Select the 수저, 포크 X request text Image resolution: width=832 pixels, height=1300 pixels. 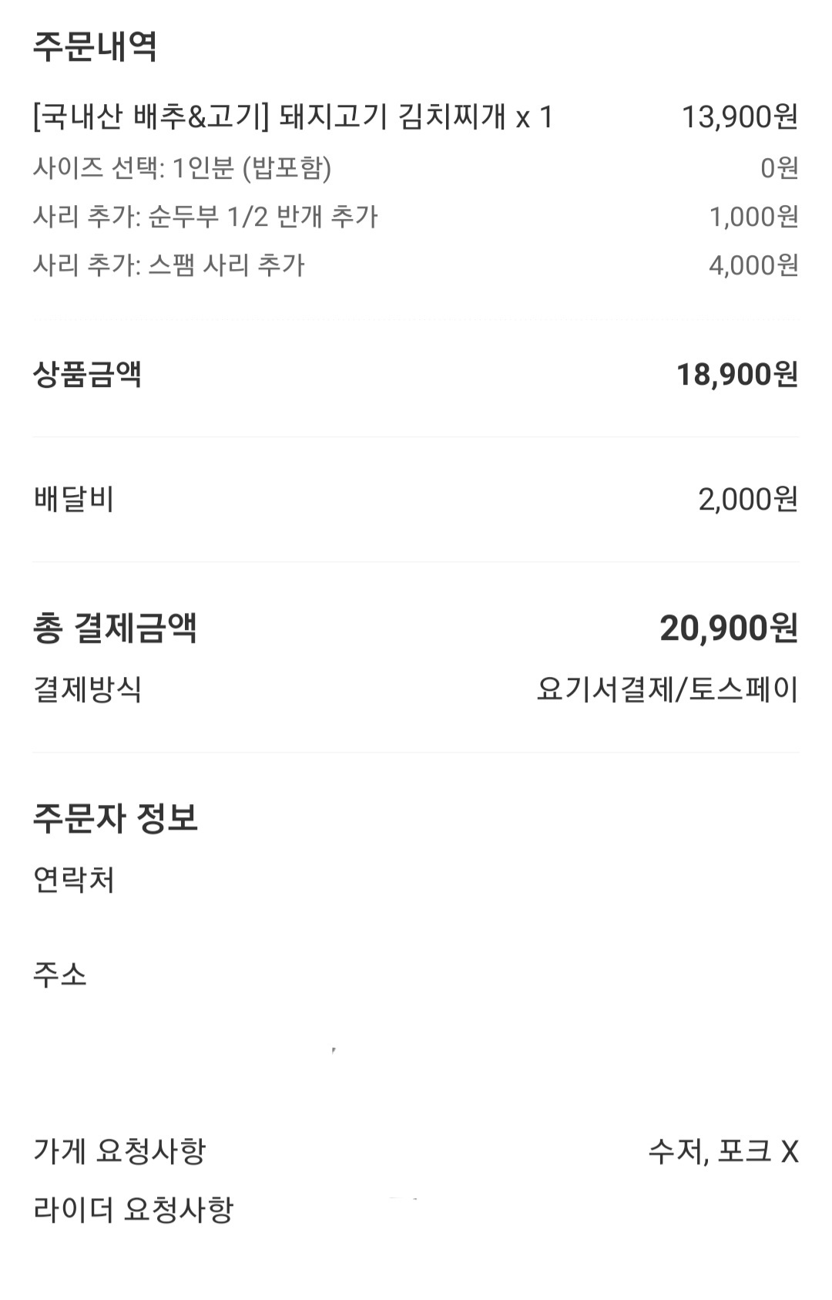click(x=723, y=1152)
